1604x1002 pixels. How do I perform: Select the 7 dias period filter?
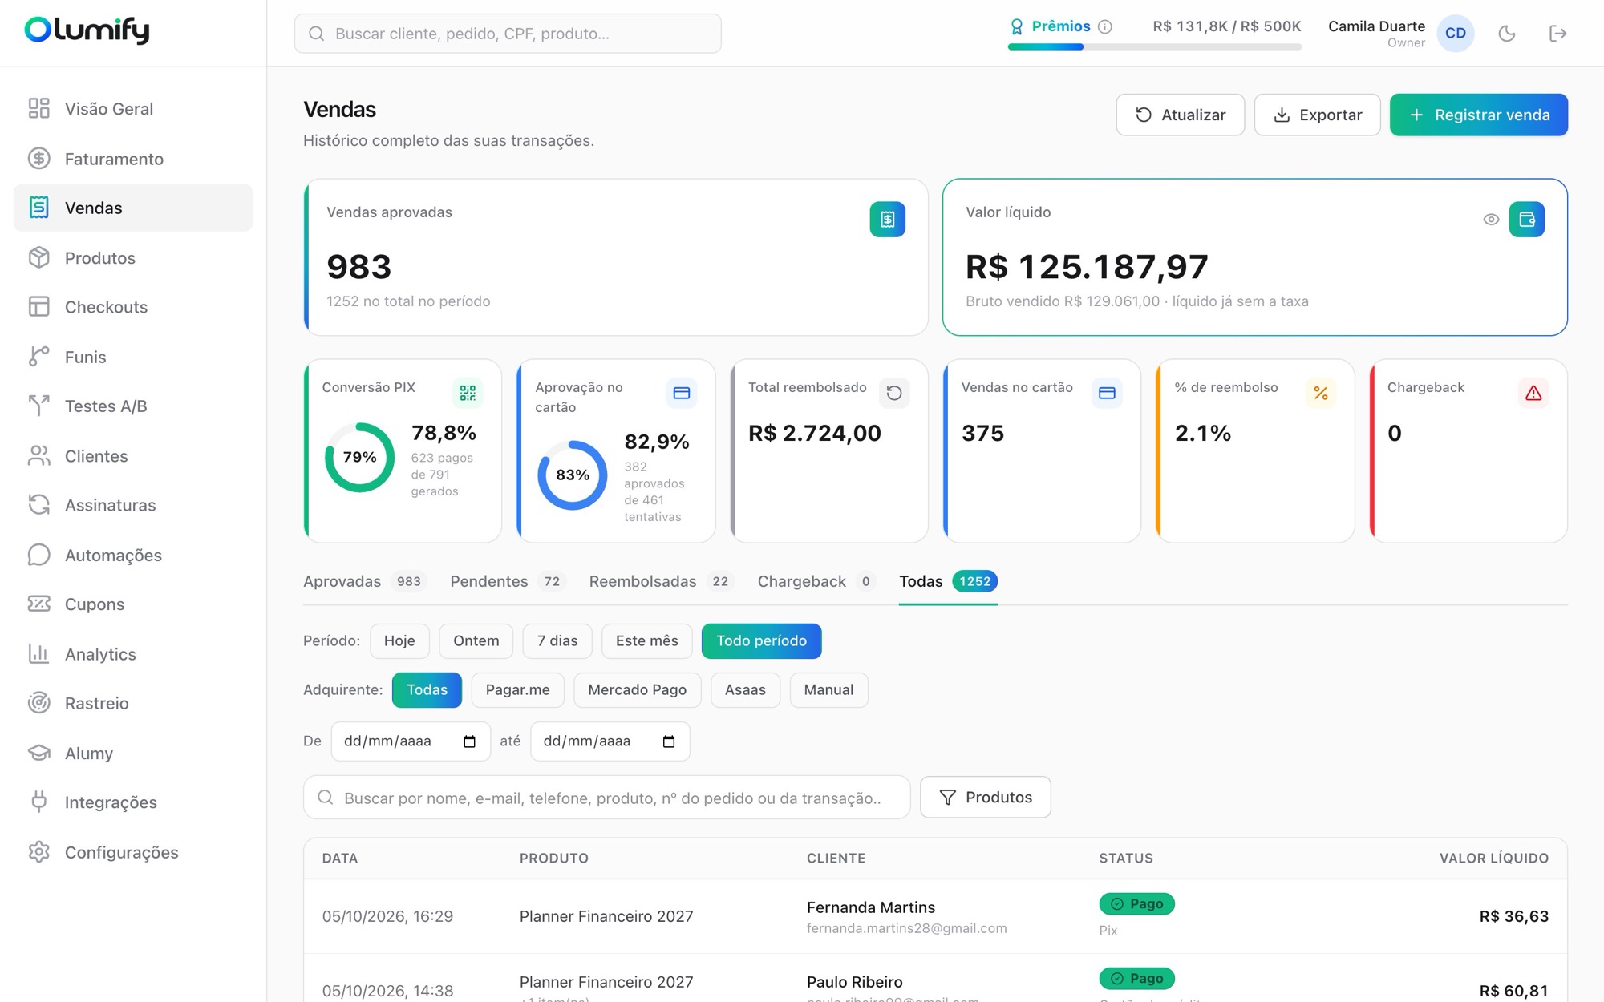[x=557, y=641]
